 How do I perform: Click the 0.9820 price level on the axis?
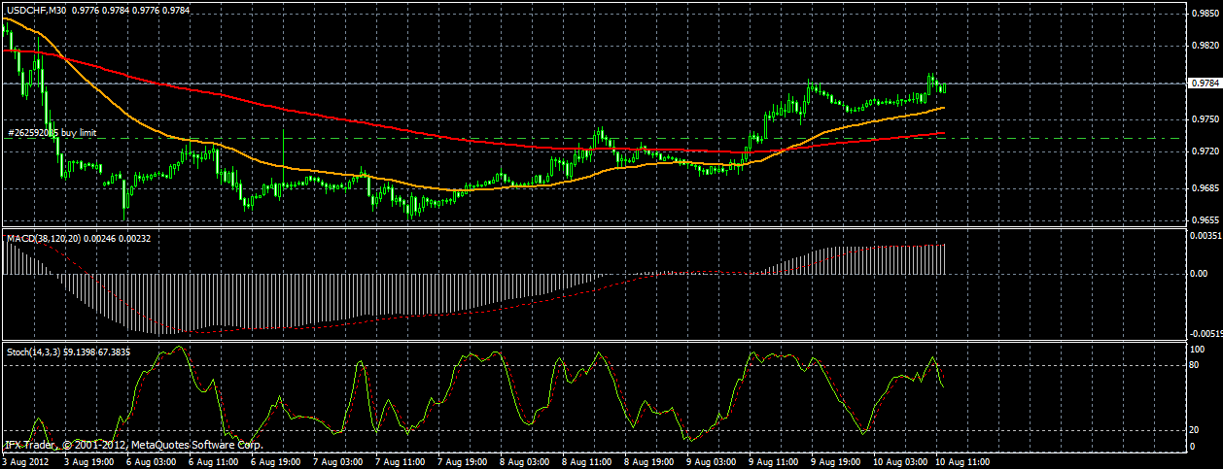(1204, 46)
